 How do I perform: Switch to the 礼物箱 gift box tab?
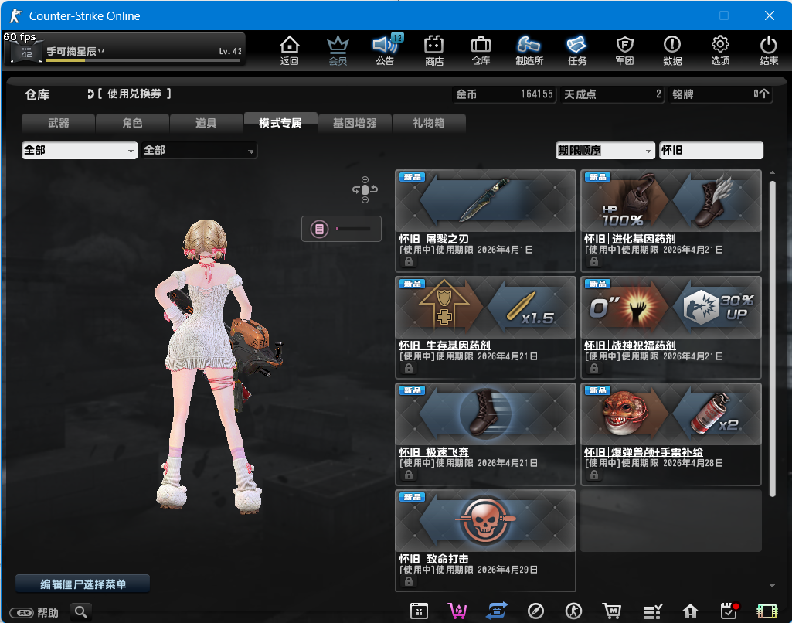tap(429, 123)
